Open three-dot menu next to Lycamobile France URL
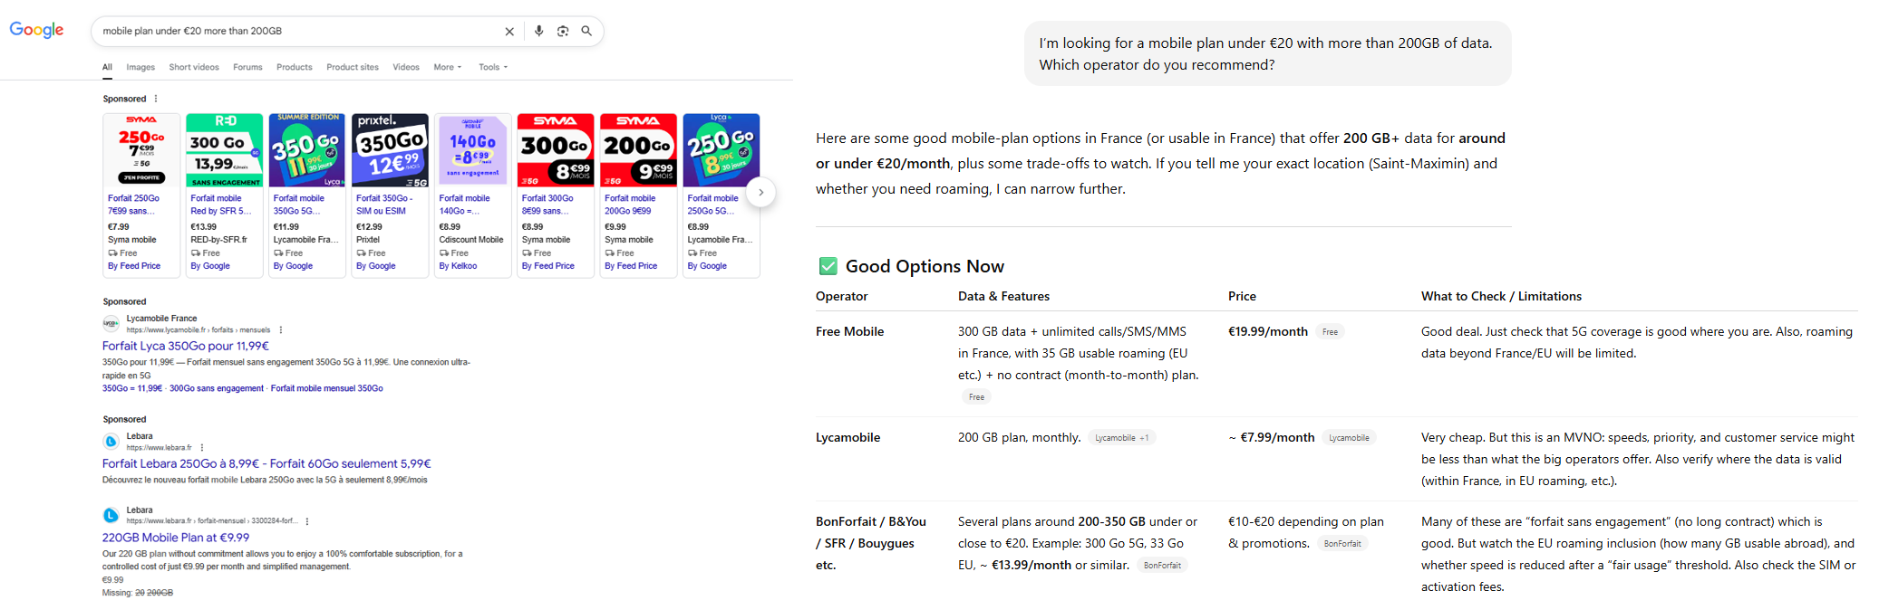1879x610 pixels. pos(281,330)
